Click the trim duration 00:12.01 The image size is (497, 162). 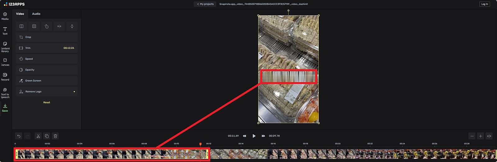pyautogui.click(x=69, y=48)
